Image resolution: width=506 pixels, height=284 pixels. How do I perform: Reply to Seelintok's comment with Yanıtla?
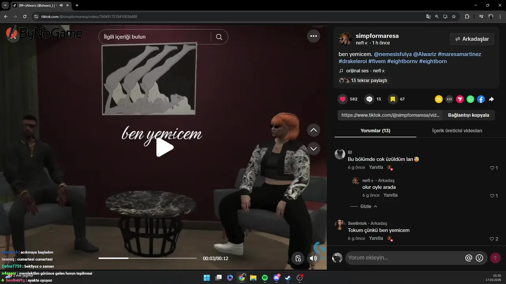click(376, 238)
